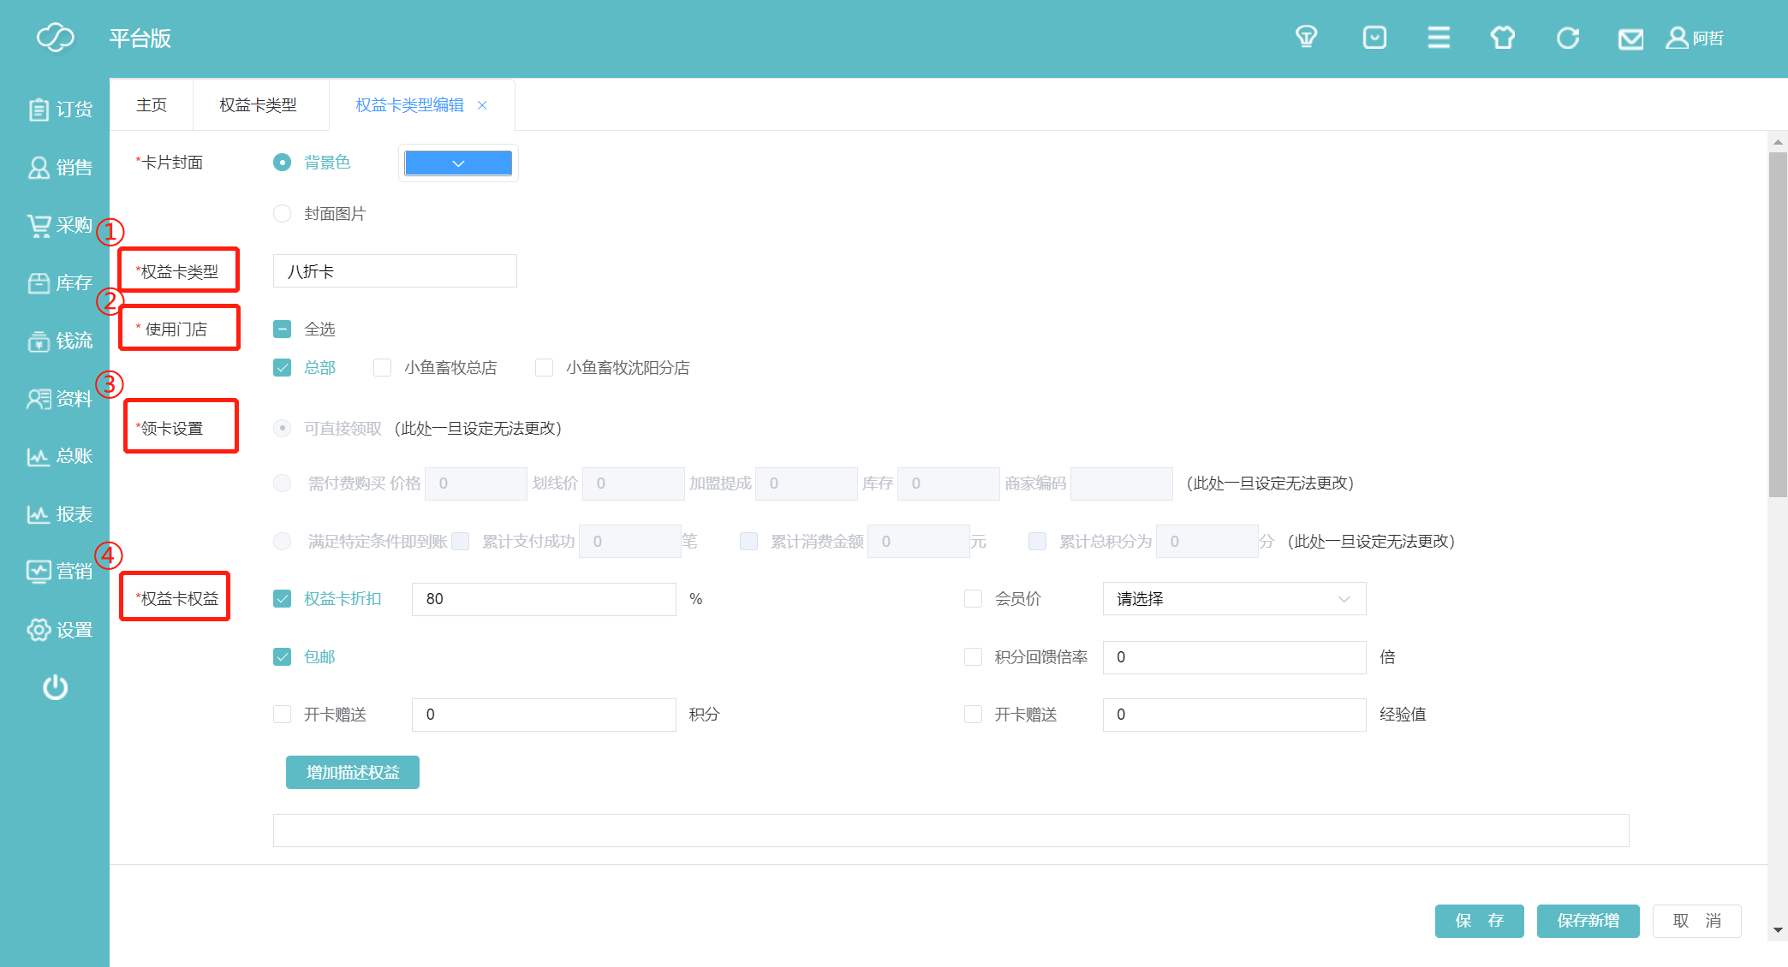Viewport: 1788px width, 967px height.
Task: Open the list menu icon in header
Action: pyautogui.click(x=1439, y=38)
